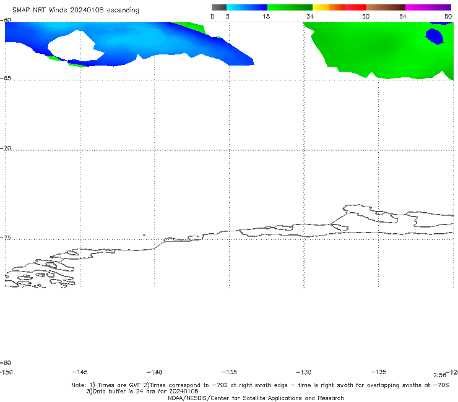Click the color bar label "34"
Screen dimensions: 458x402
click(x=310, y=16)
